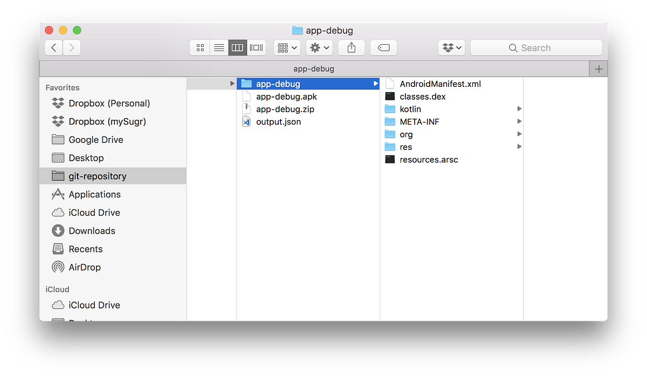Click the title bar app-debug folder icon
Image resolution: width=647 pixels, height=377 pixels.
pos(297,30)
